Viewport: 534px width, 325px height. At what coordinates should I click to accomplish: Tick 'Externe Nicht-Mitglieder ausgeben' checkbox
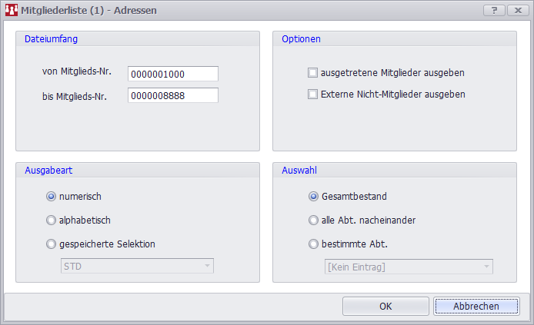click(313, 95)
